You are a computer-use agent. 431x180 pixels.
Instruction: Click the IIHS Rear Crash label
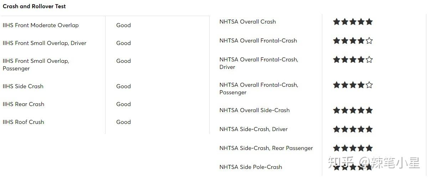click(x=24, y=104)
